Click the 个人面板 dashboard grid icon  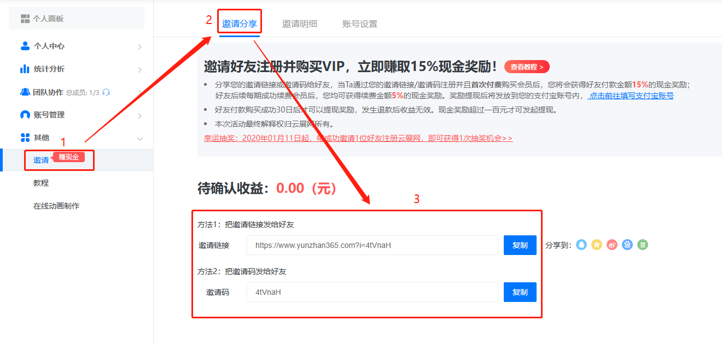25,19
